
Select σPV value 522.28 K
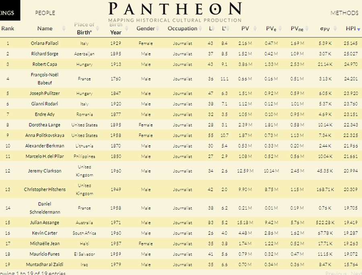pyautogui.click(x=325, y=222)
